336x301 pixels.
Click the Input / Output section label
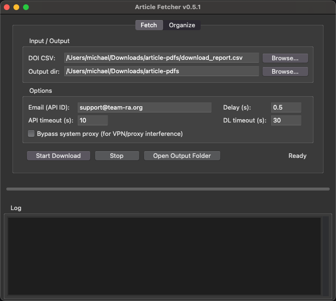coord(49,41)
